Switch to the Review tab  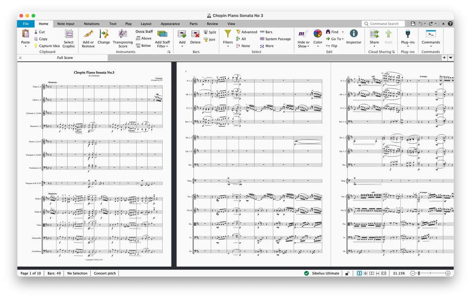212,24
